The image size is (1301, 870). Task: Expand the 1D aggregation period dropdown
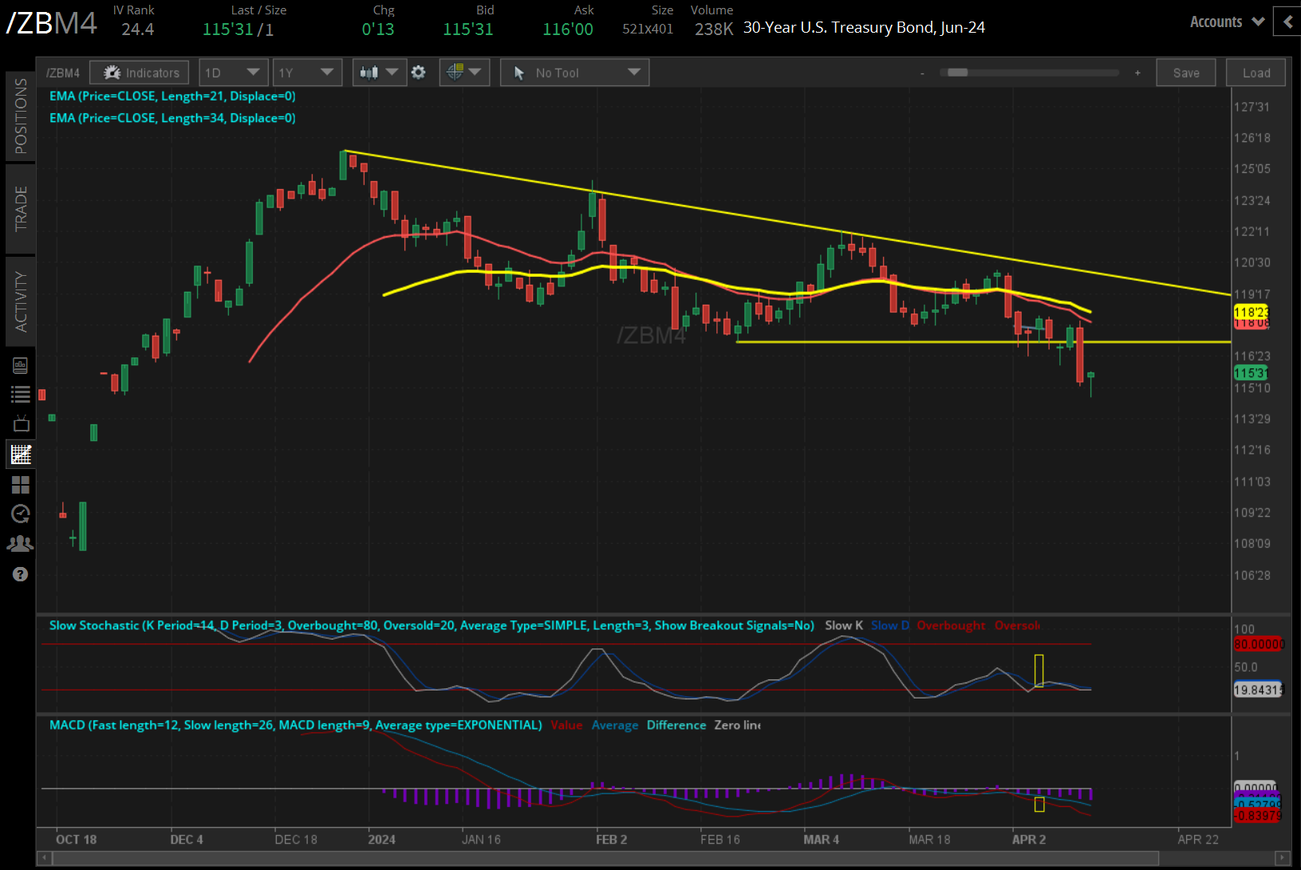(x=233, y=73)
